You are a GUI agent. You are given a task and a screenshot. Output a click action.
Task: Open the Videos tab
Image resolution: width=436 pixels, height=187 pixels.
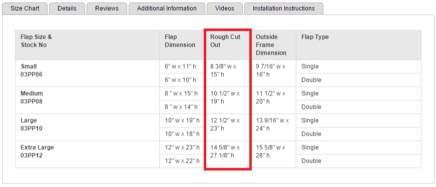coord(225,8)
